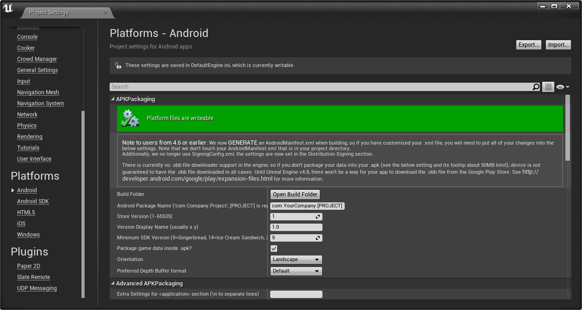Click the Import... button
582x310 pixels.
558,45
